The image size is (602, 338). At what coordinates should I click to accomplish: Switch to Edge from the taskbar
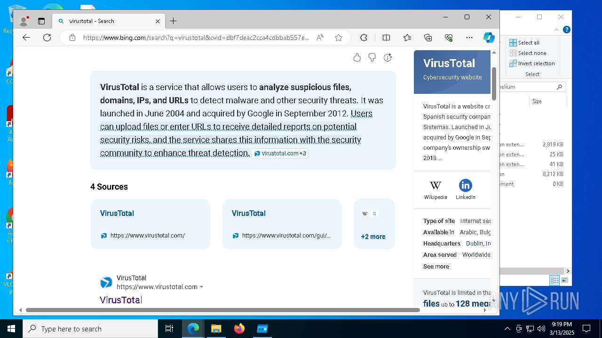click(x=193, y=329)
